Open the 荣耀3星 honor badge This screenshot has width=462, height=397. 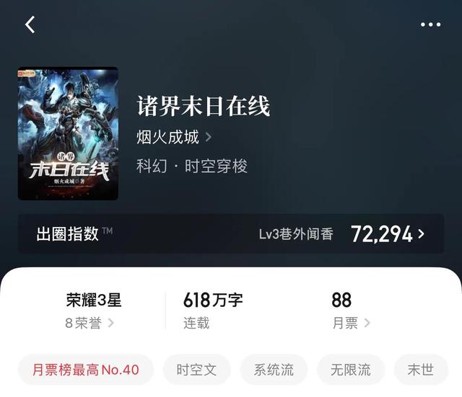[x=94, y=300]
